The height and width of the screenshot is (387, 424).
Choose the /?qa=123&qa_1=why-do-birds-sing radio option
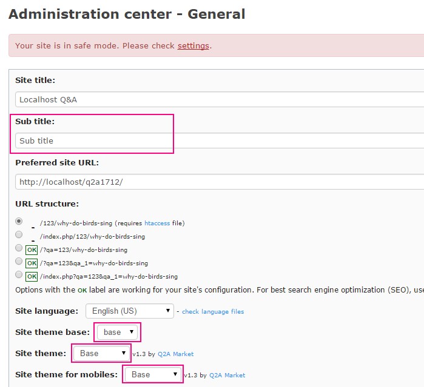[19, 262]
